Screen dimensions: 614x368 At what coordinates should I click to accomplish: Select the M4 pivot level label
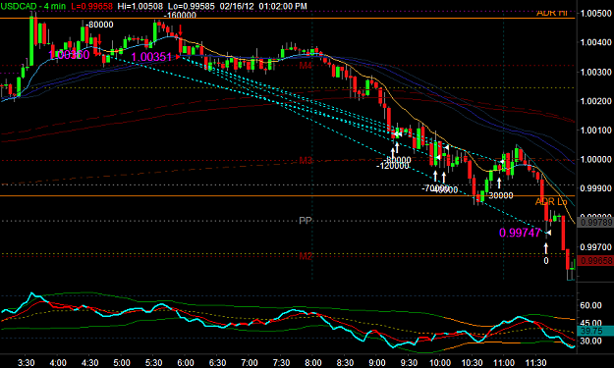coord(306,66)
